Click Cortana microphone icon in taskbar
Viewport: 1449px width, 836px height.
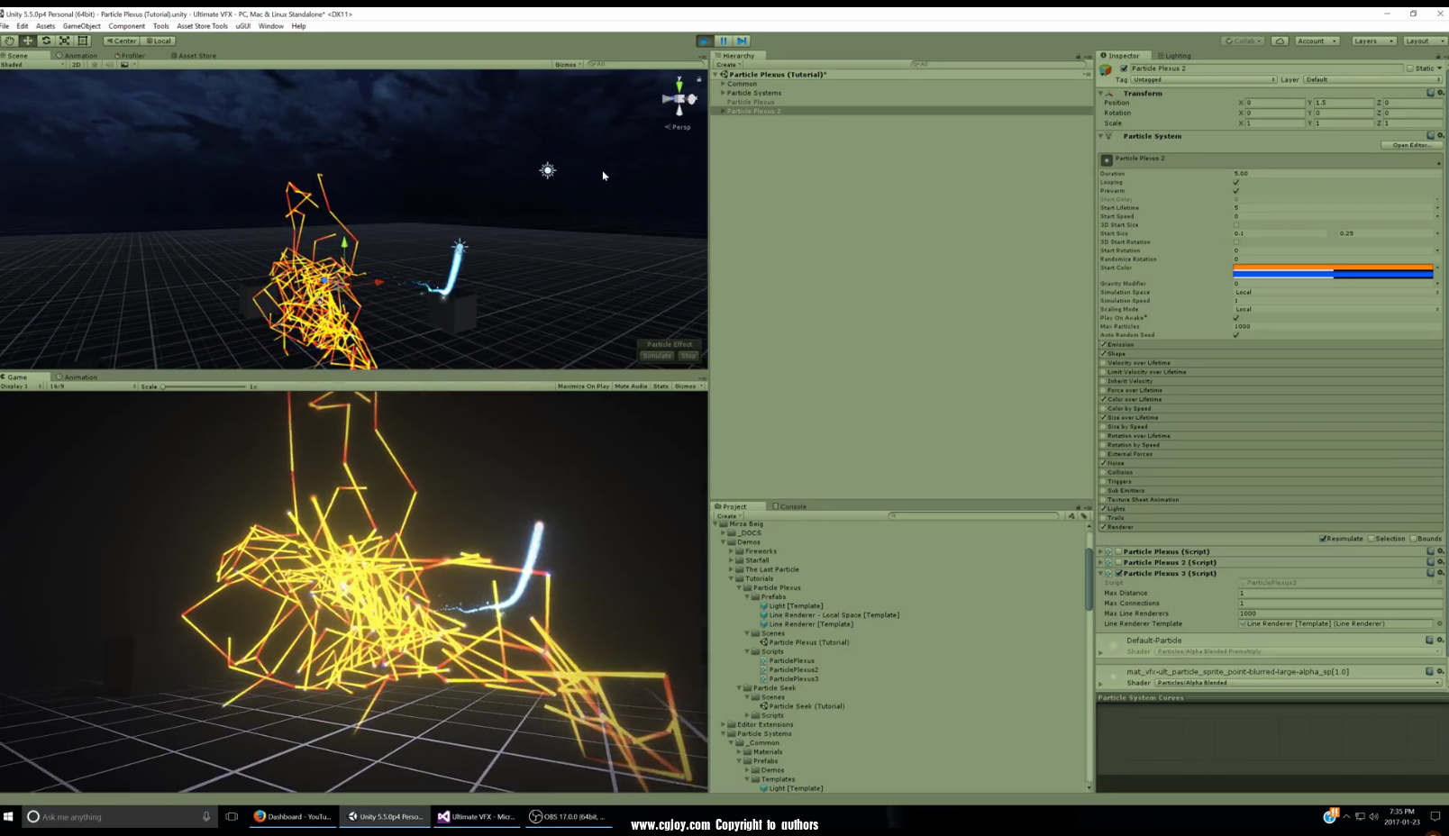(206, 816)
